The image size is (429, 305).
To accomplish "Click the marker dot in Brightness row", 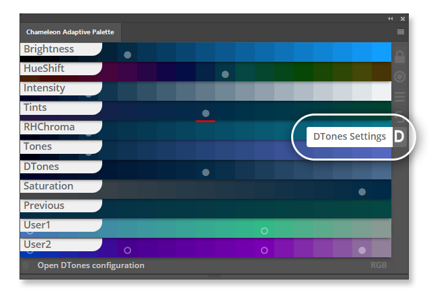I will coord(128,55).
